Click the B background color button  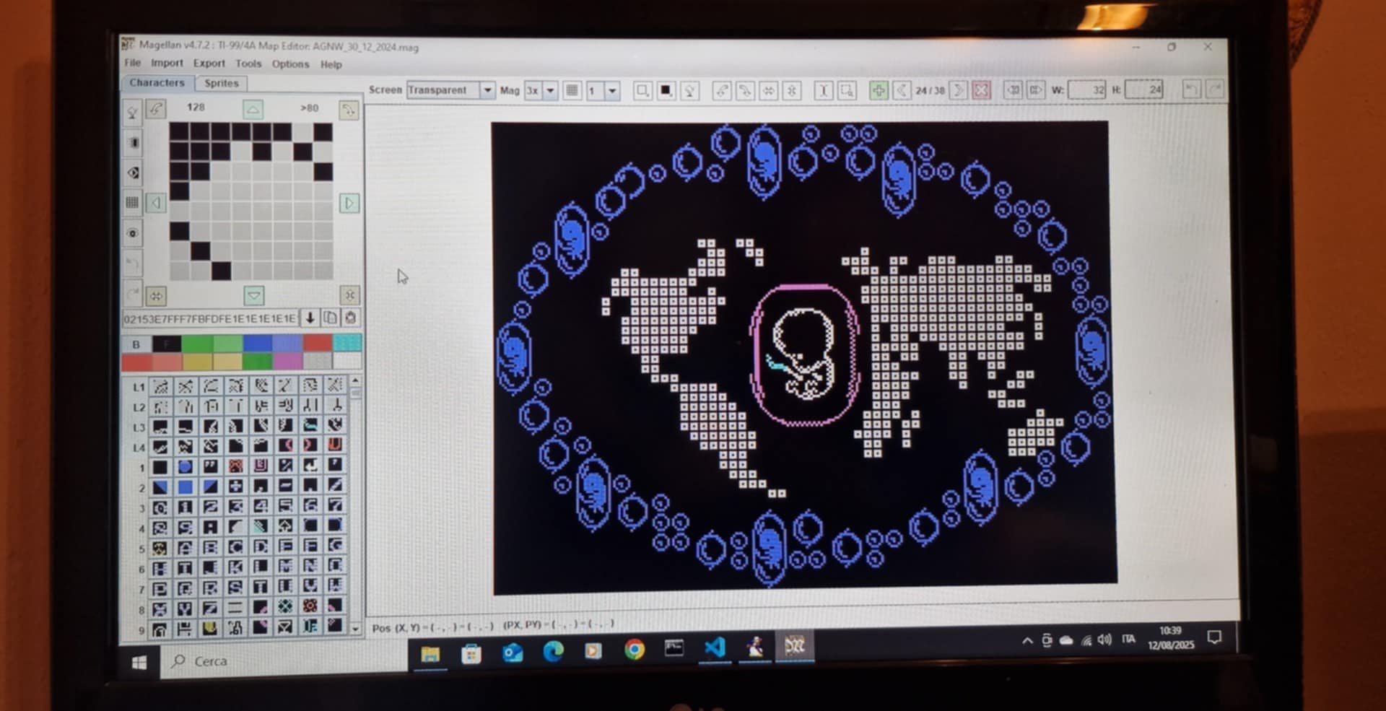136,344
